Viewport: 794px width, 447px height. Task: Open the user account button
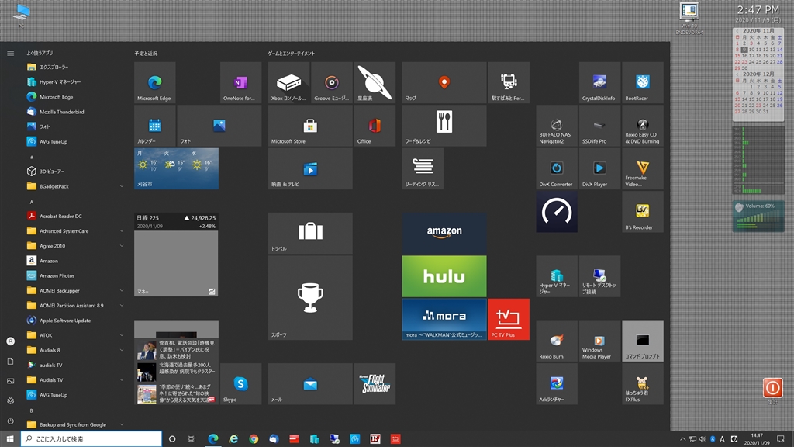click(10, 341)
